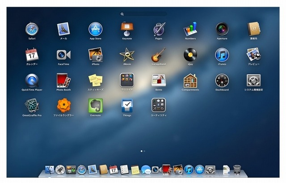Launch the Numbers app
Screen dimensions: 286x183
click(x=190, y=29)
